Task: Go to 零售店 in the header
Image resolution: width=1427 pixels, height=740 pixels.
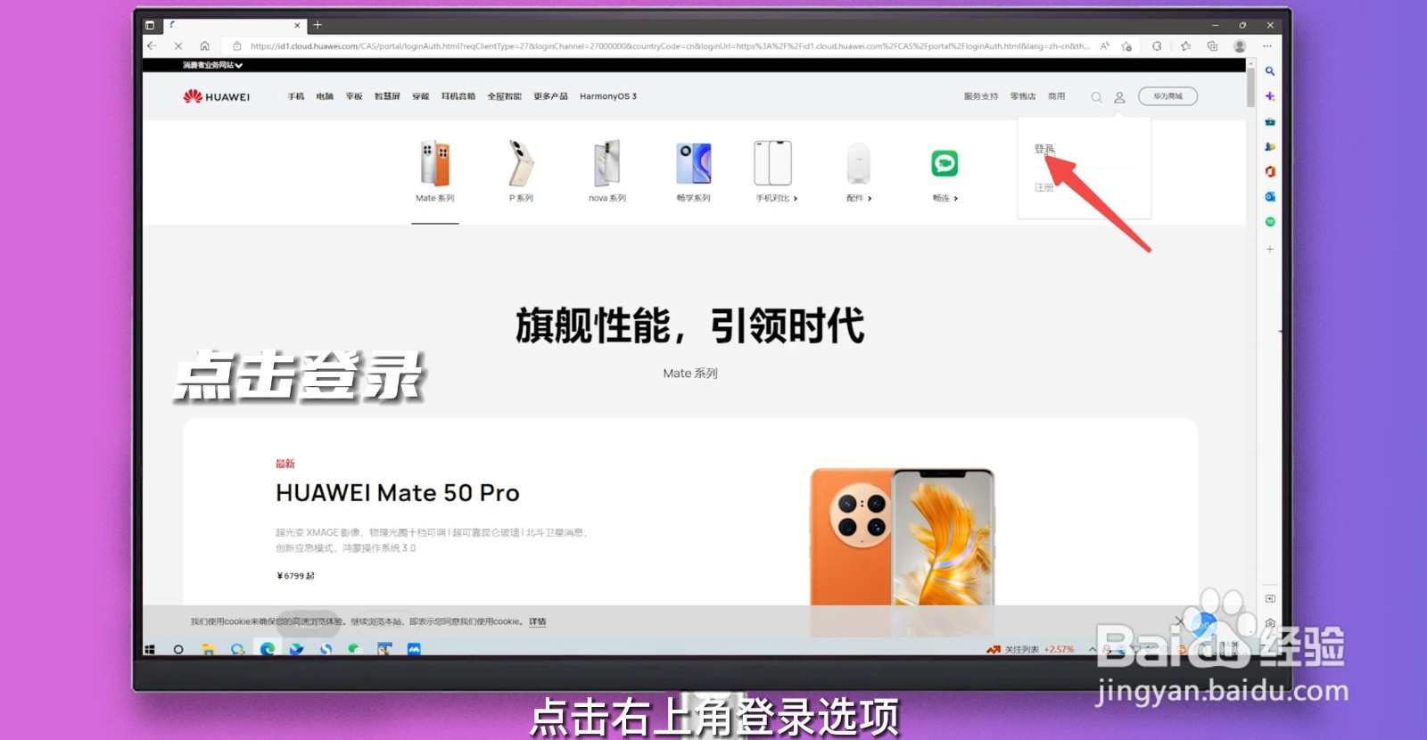Action: click(1023, 96)
